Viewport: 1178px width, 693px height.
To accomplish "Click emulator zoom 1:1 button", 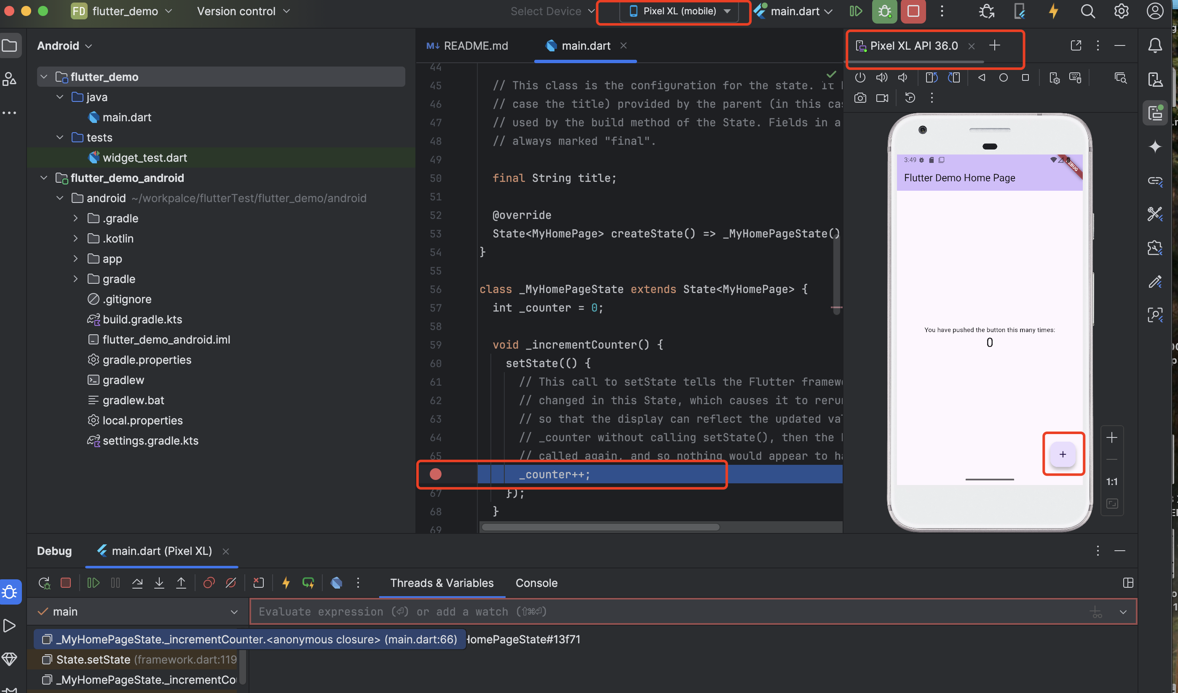I will pyautogui.click(x=1111, y=482).
